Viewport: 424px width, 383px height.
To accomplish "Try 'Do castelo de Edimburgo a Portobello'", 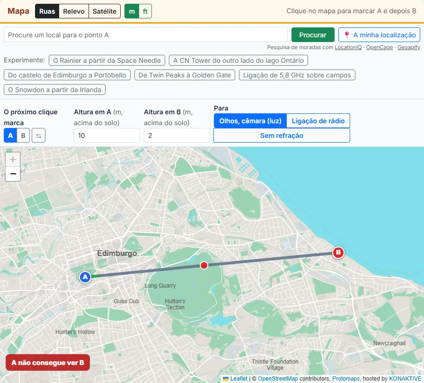I will [x=67, y=75].
